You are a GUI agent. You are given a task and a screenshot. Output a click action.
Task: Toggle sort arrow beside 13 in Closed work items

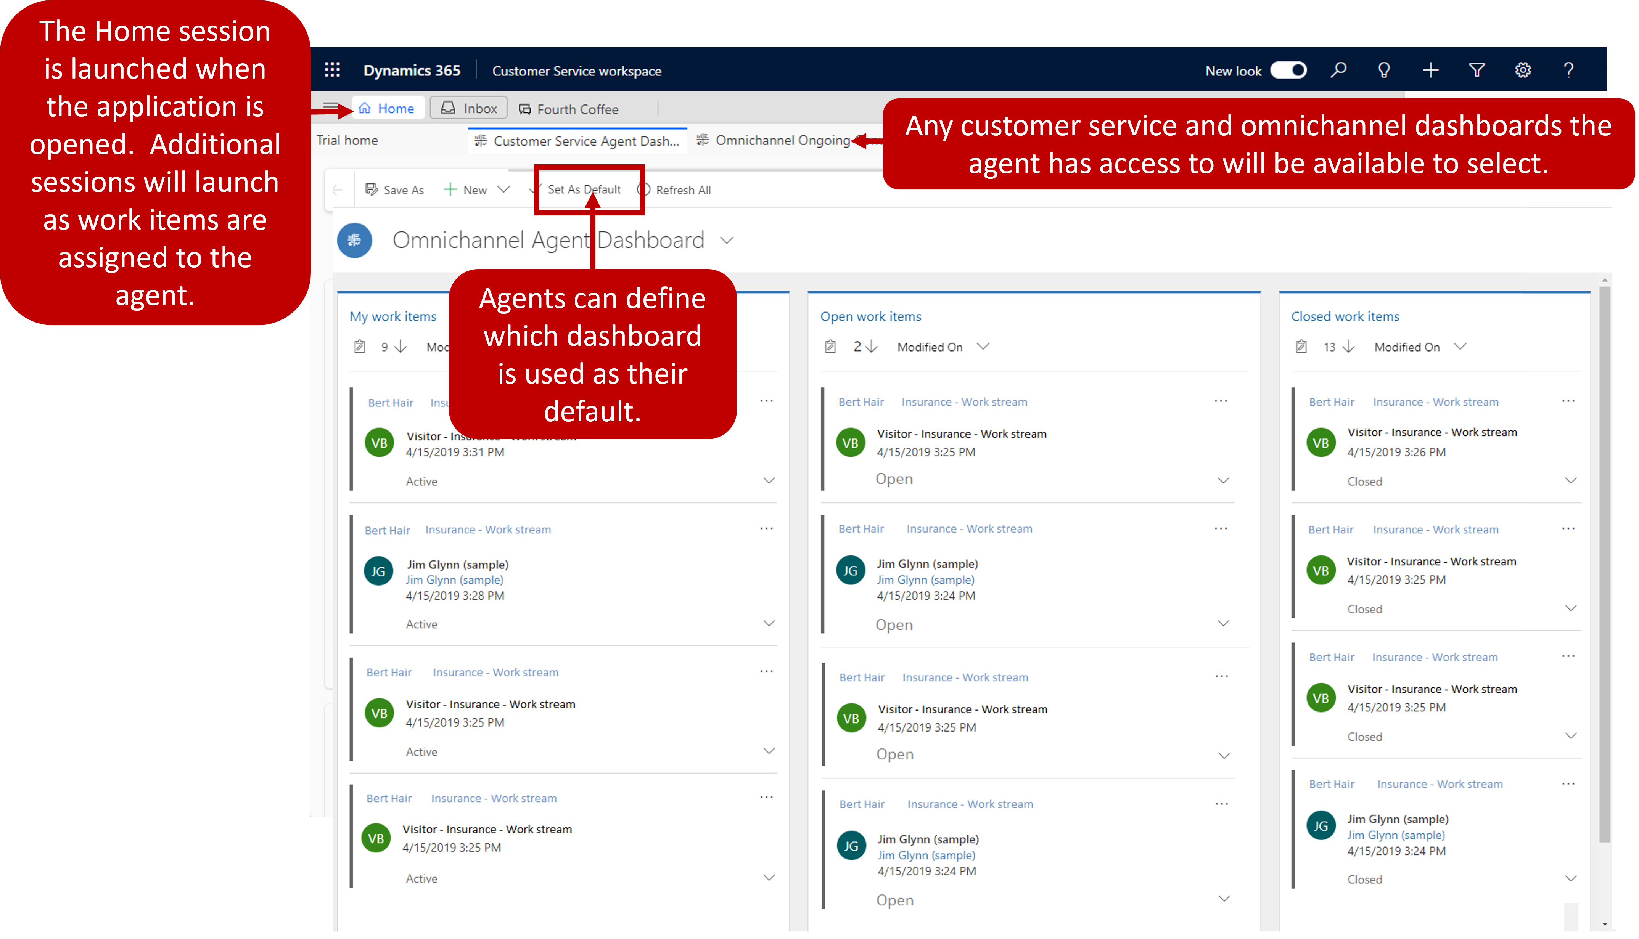click(1349, 346)
